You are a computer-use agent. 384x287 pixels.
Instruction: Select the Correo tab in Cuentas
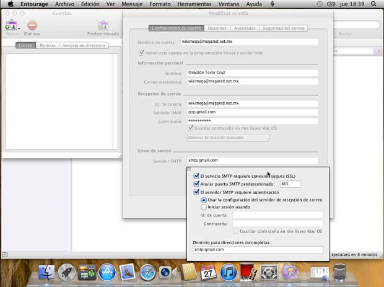(26, 45)
